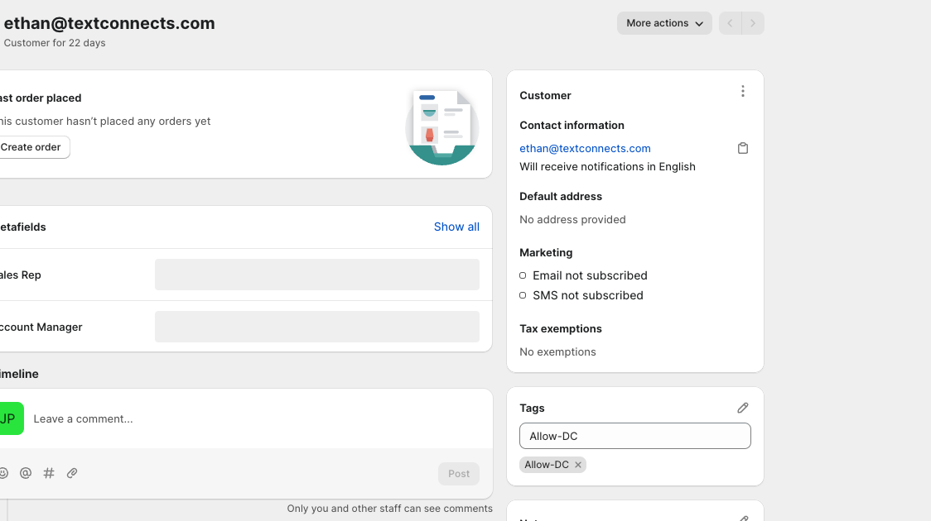Screen dimensions: 931x521
Task: Open Customer card three-dot menu
Action: tap(743, 92)
